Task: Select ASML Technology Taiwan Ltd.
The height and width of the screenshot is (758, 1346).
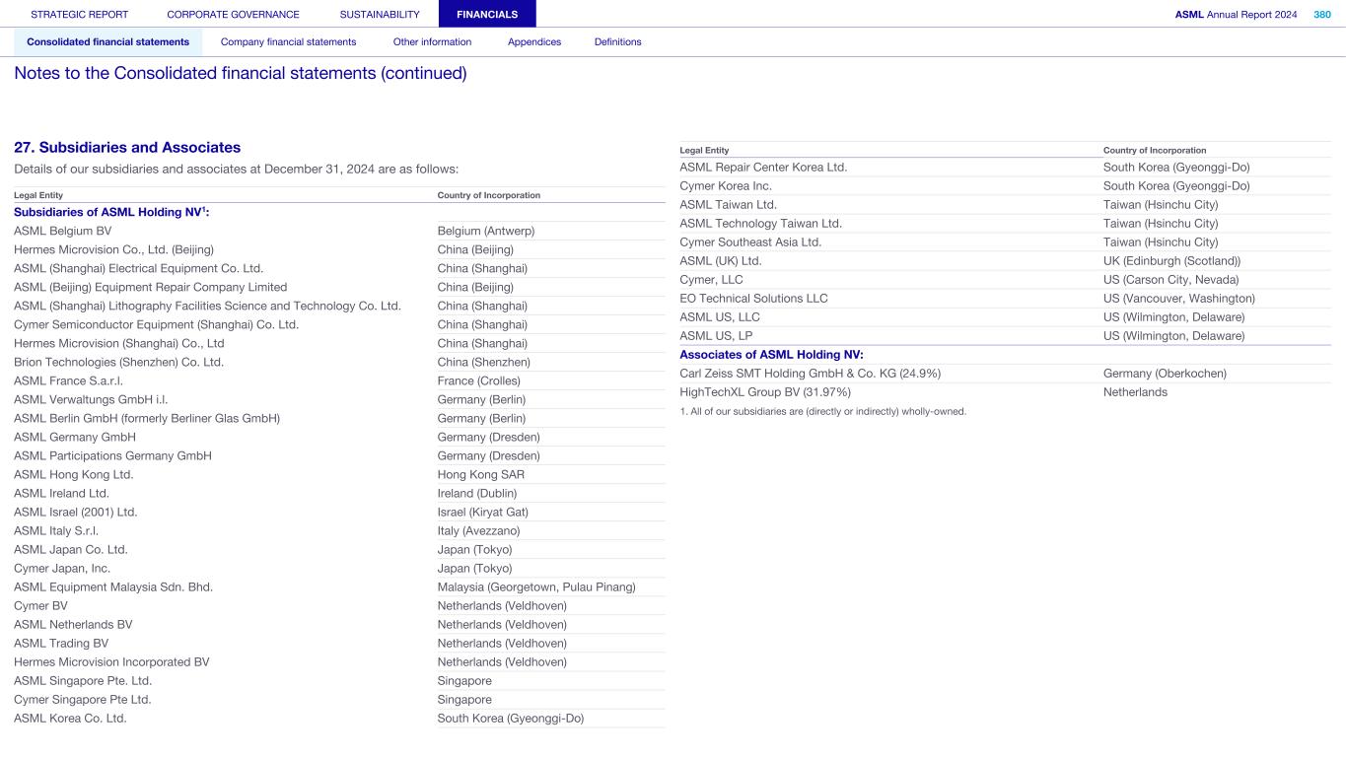Action: pos(761,223)
